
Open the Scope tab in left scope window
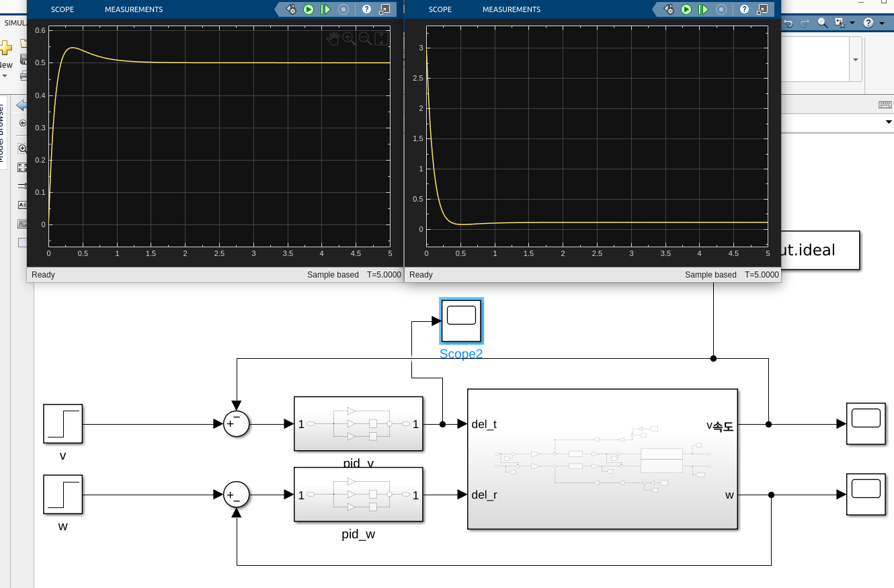tap(63, 9)
